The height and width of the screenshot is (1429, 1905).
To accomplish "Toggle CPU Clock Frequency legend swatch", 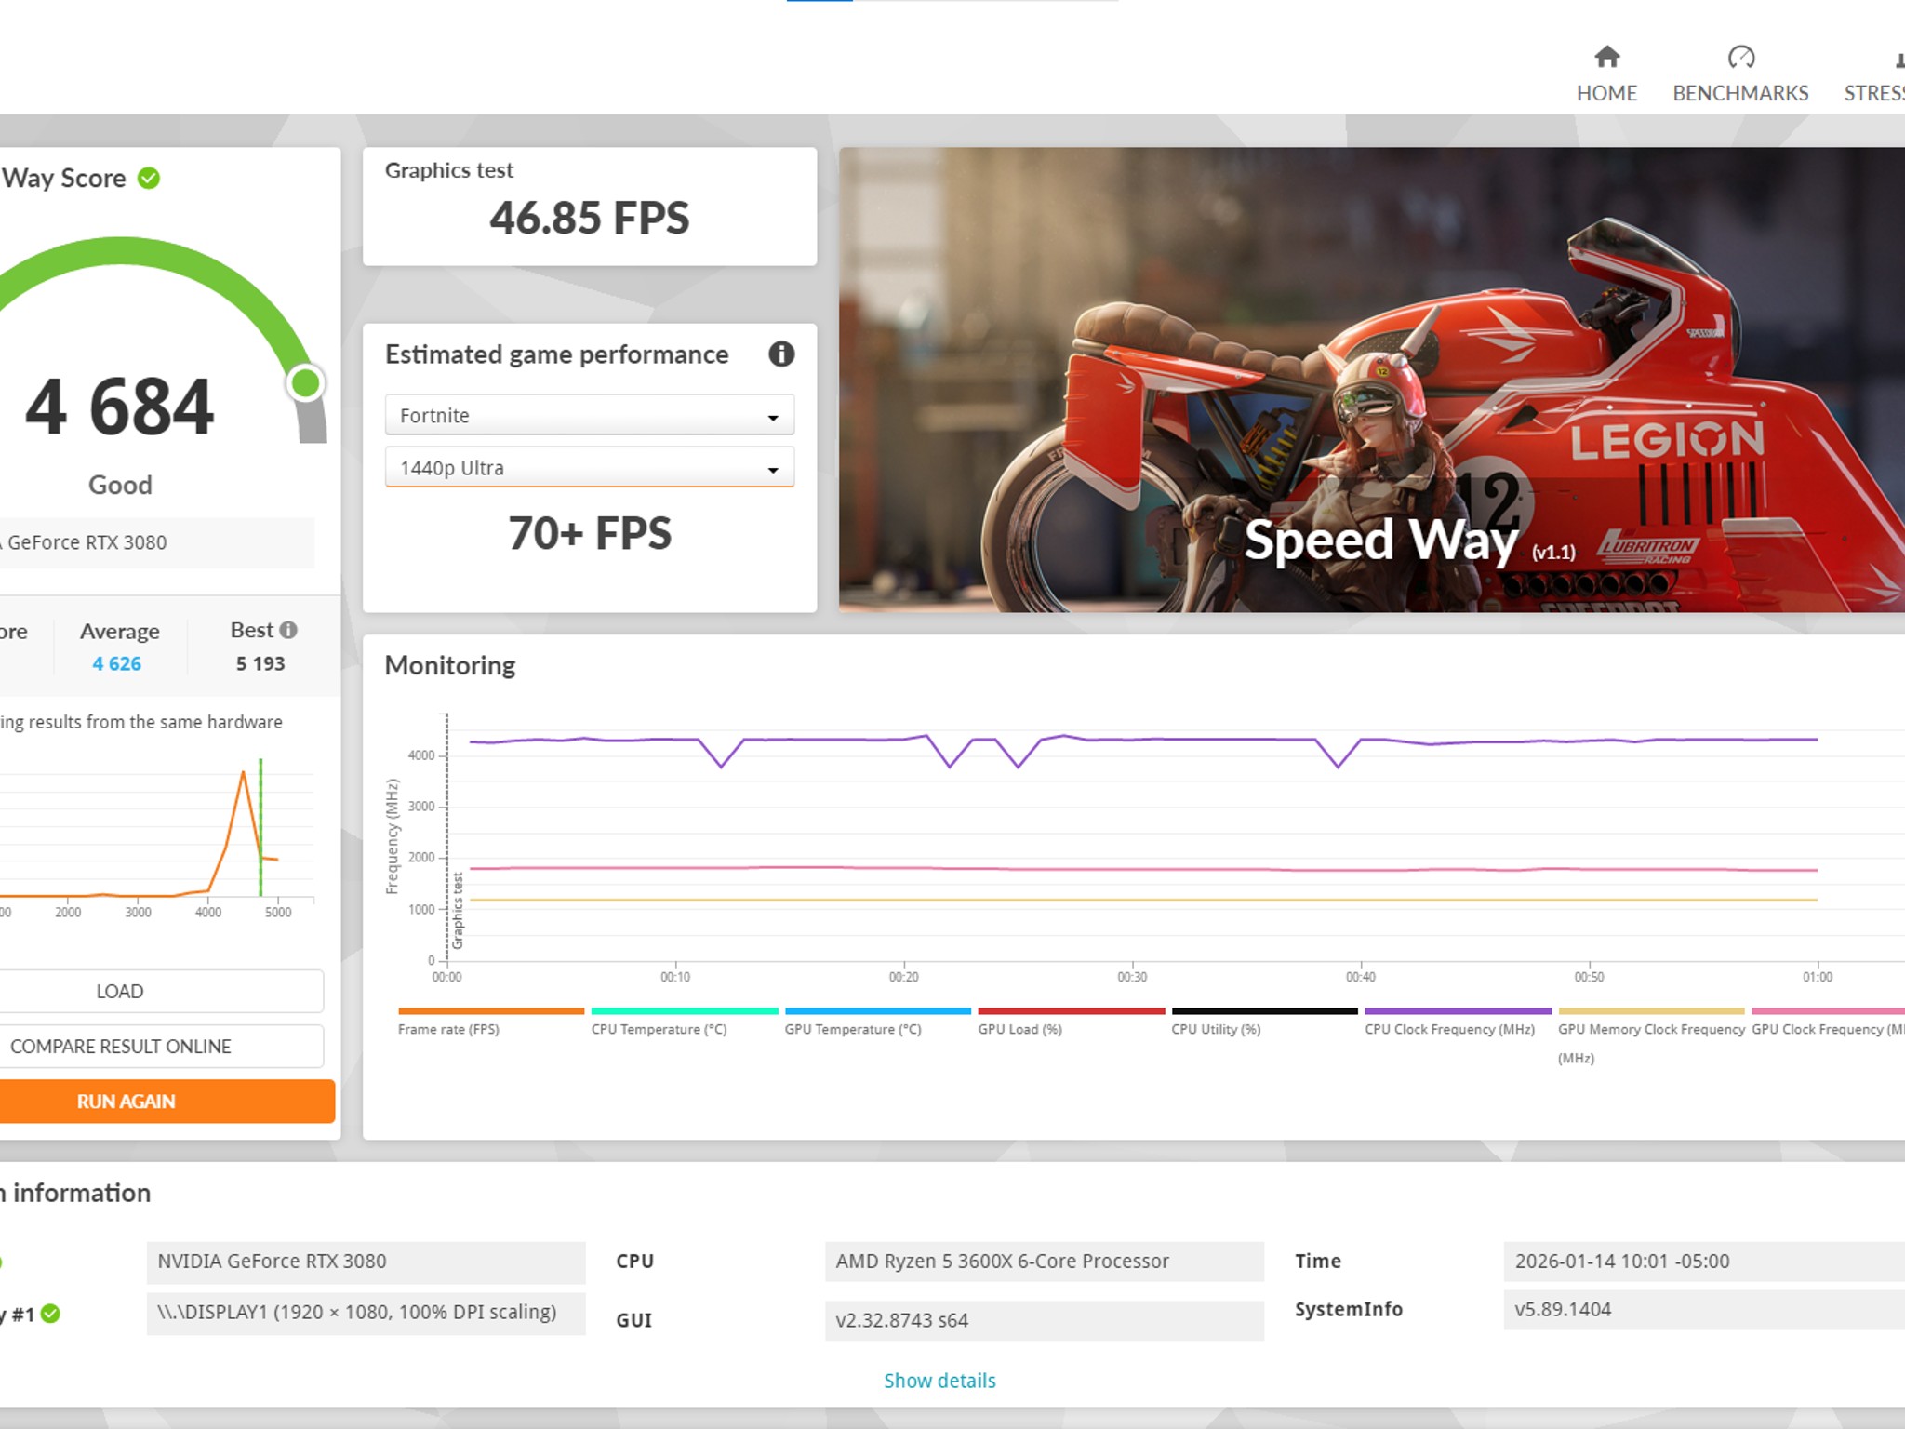I will (x=1459, y=1010).
